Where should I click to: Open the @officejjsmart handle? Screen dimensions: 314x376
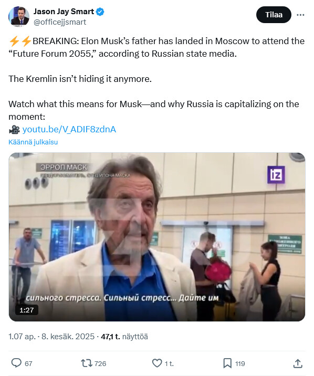60,22
